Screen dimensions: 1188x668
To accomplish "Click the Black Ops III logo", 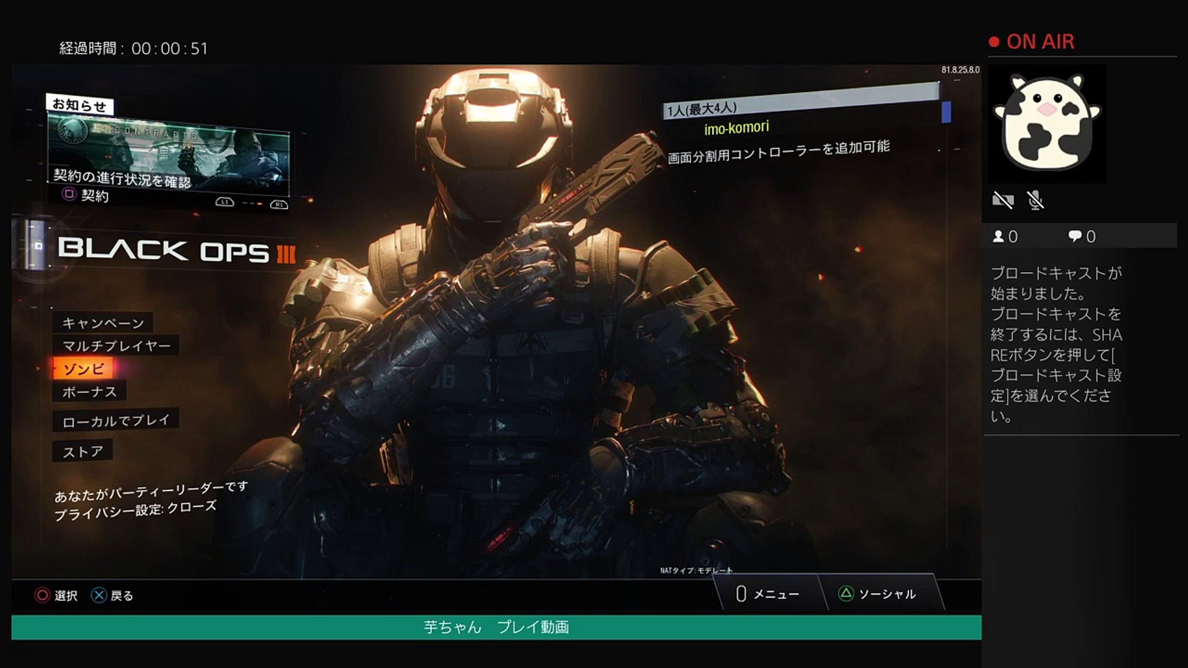I will click(177, 250).
